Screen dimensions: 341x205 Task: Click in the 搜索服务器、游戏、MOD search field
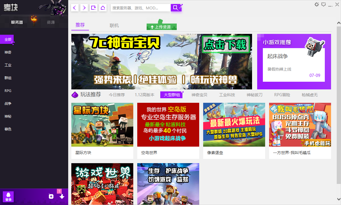click(x=141, y=8)
